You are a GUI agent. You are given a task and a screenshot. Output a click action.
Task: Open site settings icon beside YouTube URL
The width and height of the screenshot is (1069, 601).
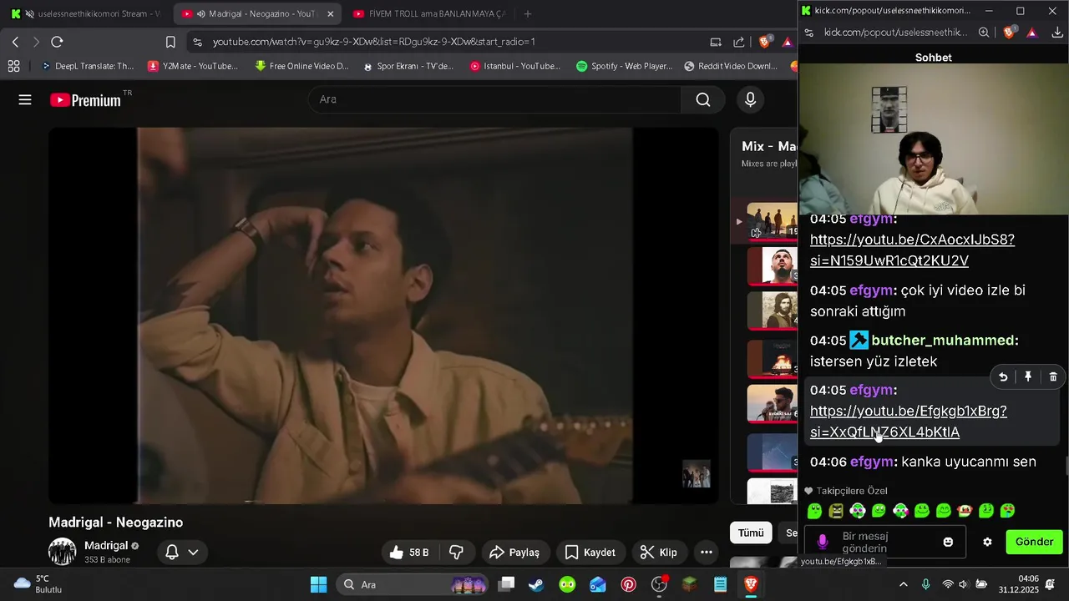[x=196, y=42]
